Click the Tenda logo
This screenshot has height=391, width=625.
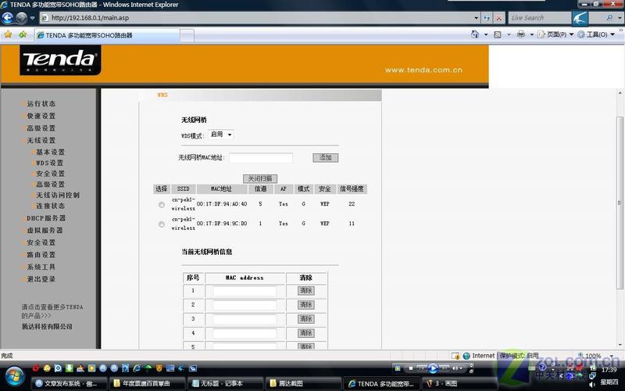point(60,60)
